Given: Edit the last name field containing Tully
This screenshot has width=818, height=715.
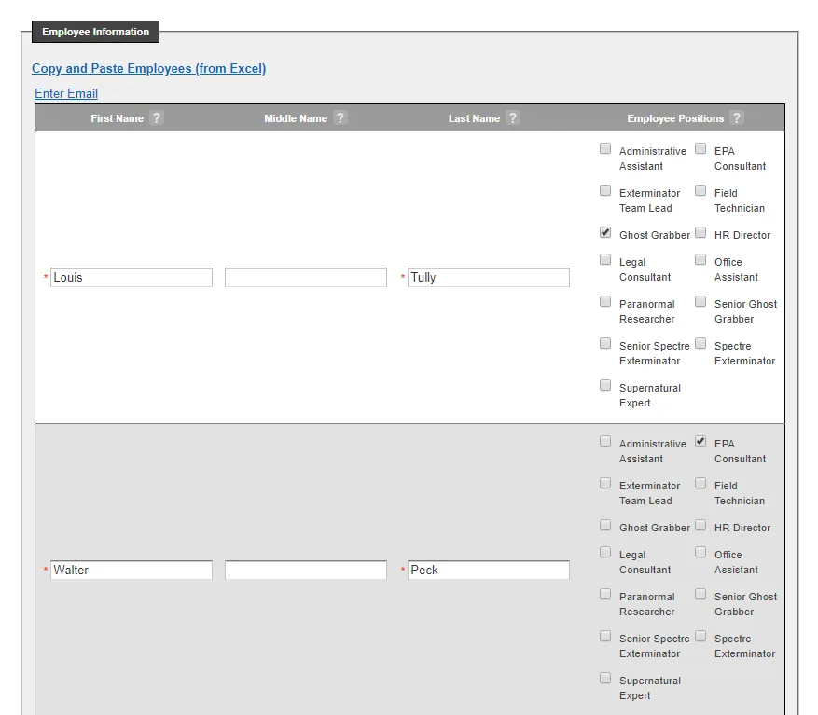Looking at the screenshot, I should (489, 278).
